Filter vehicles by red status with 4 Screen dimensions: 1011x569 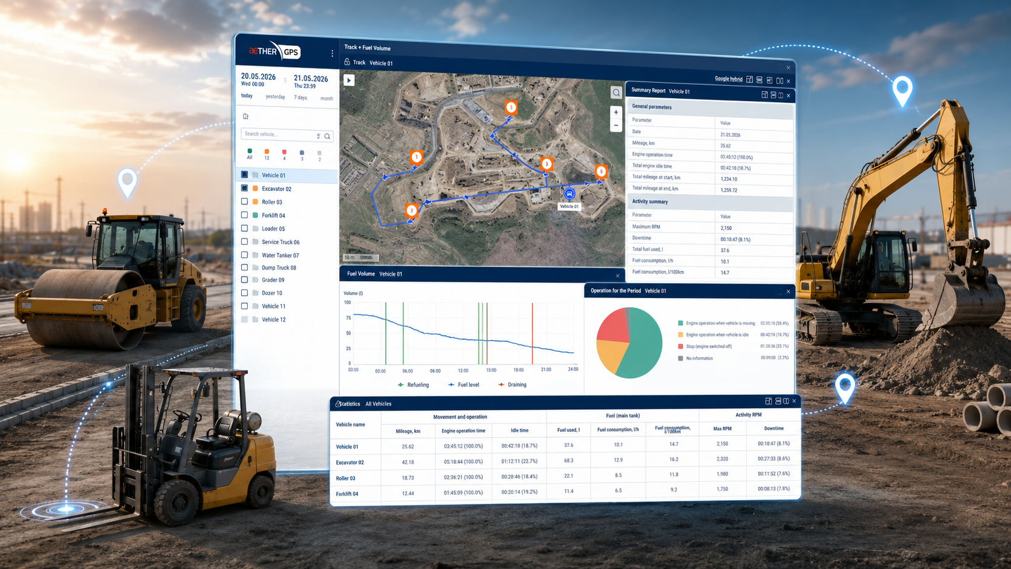click(284, 155)
